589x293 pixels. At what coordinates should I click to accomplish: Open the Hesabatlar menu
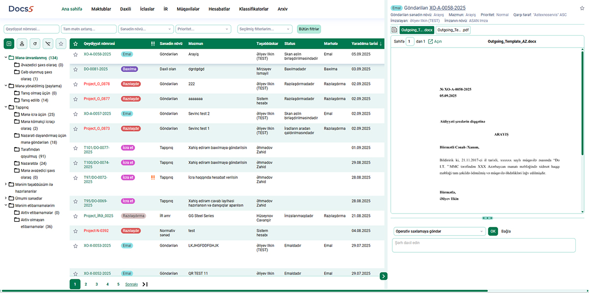click(x=219, y=9)
